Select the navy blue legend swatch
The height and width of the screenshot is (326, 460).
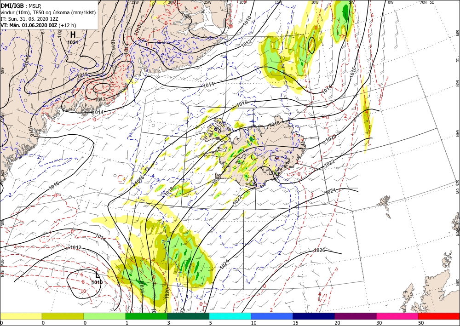314,316
